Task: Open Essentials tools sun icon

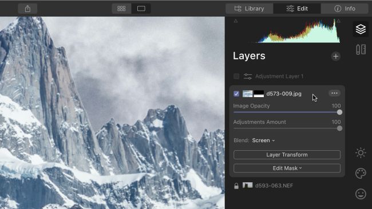Action: pyautogui.click(x=361, y=152)
